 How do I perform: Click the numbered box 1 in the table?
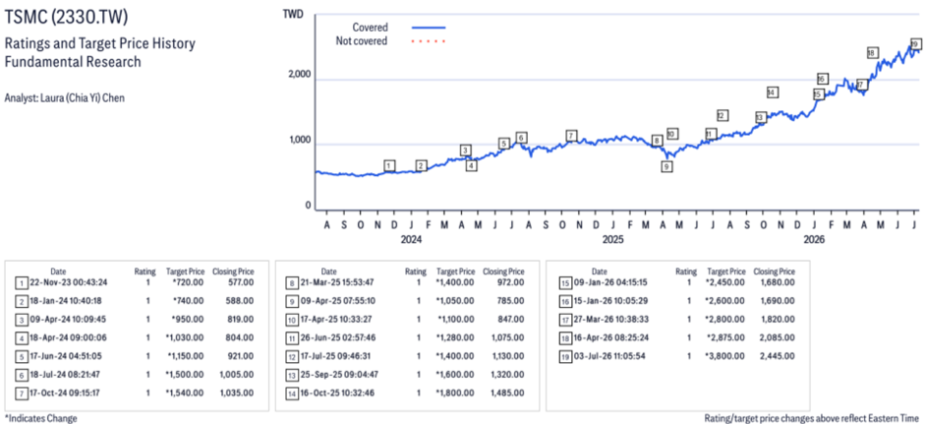pos(22,283)
